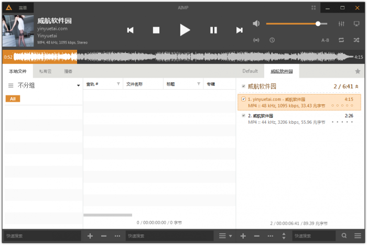Image resolution: width=367 pixels, height=245 pixels.
Task: Switch to the 播客 tab
Action: 68,71
